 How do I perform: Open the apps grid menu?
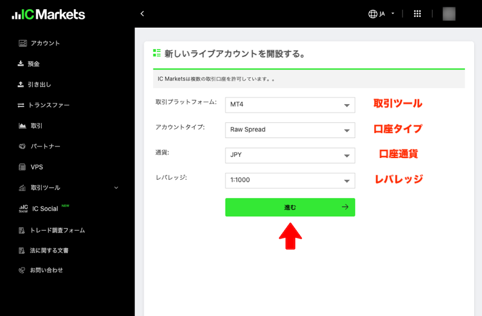pyautogui.click(x=417, y=13)
